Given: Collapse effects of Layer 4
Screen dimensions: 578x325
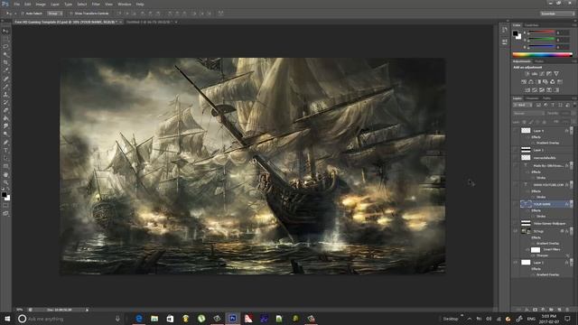Looking at the screenshot, I should click(571, 130).
